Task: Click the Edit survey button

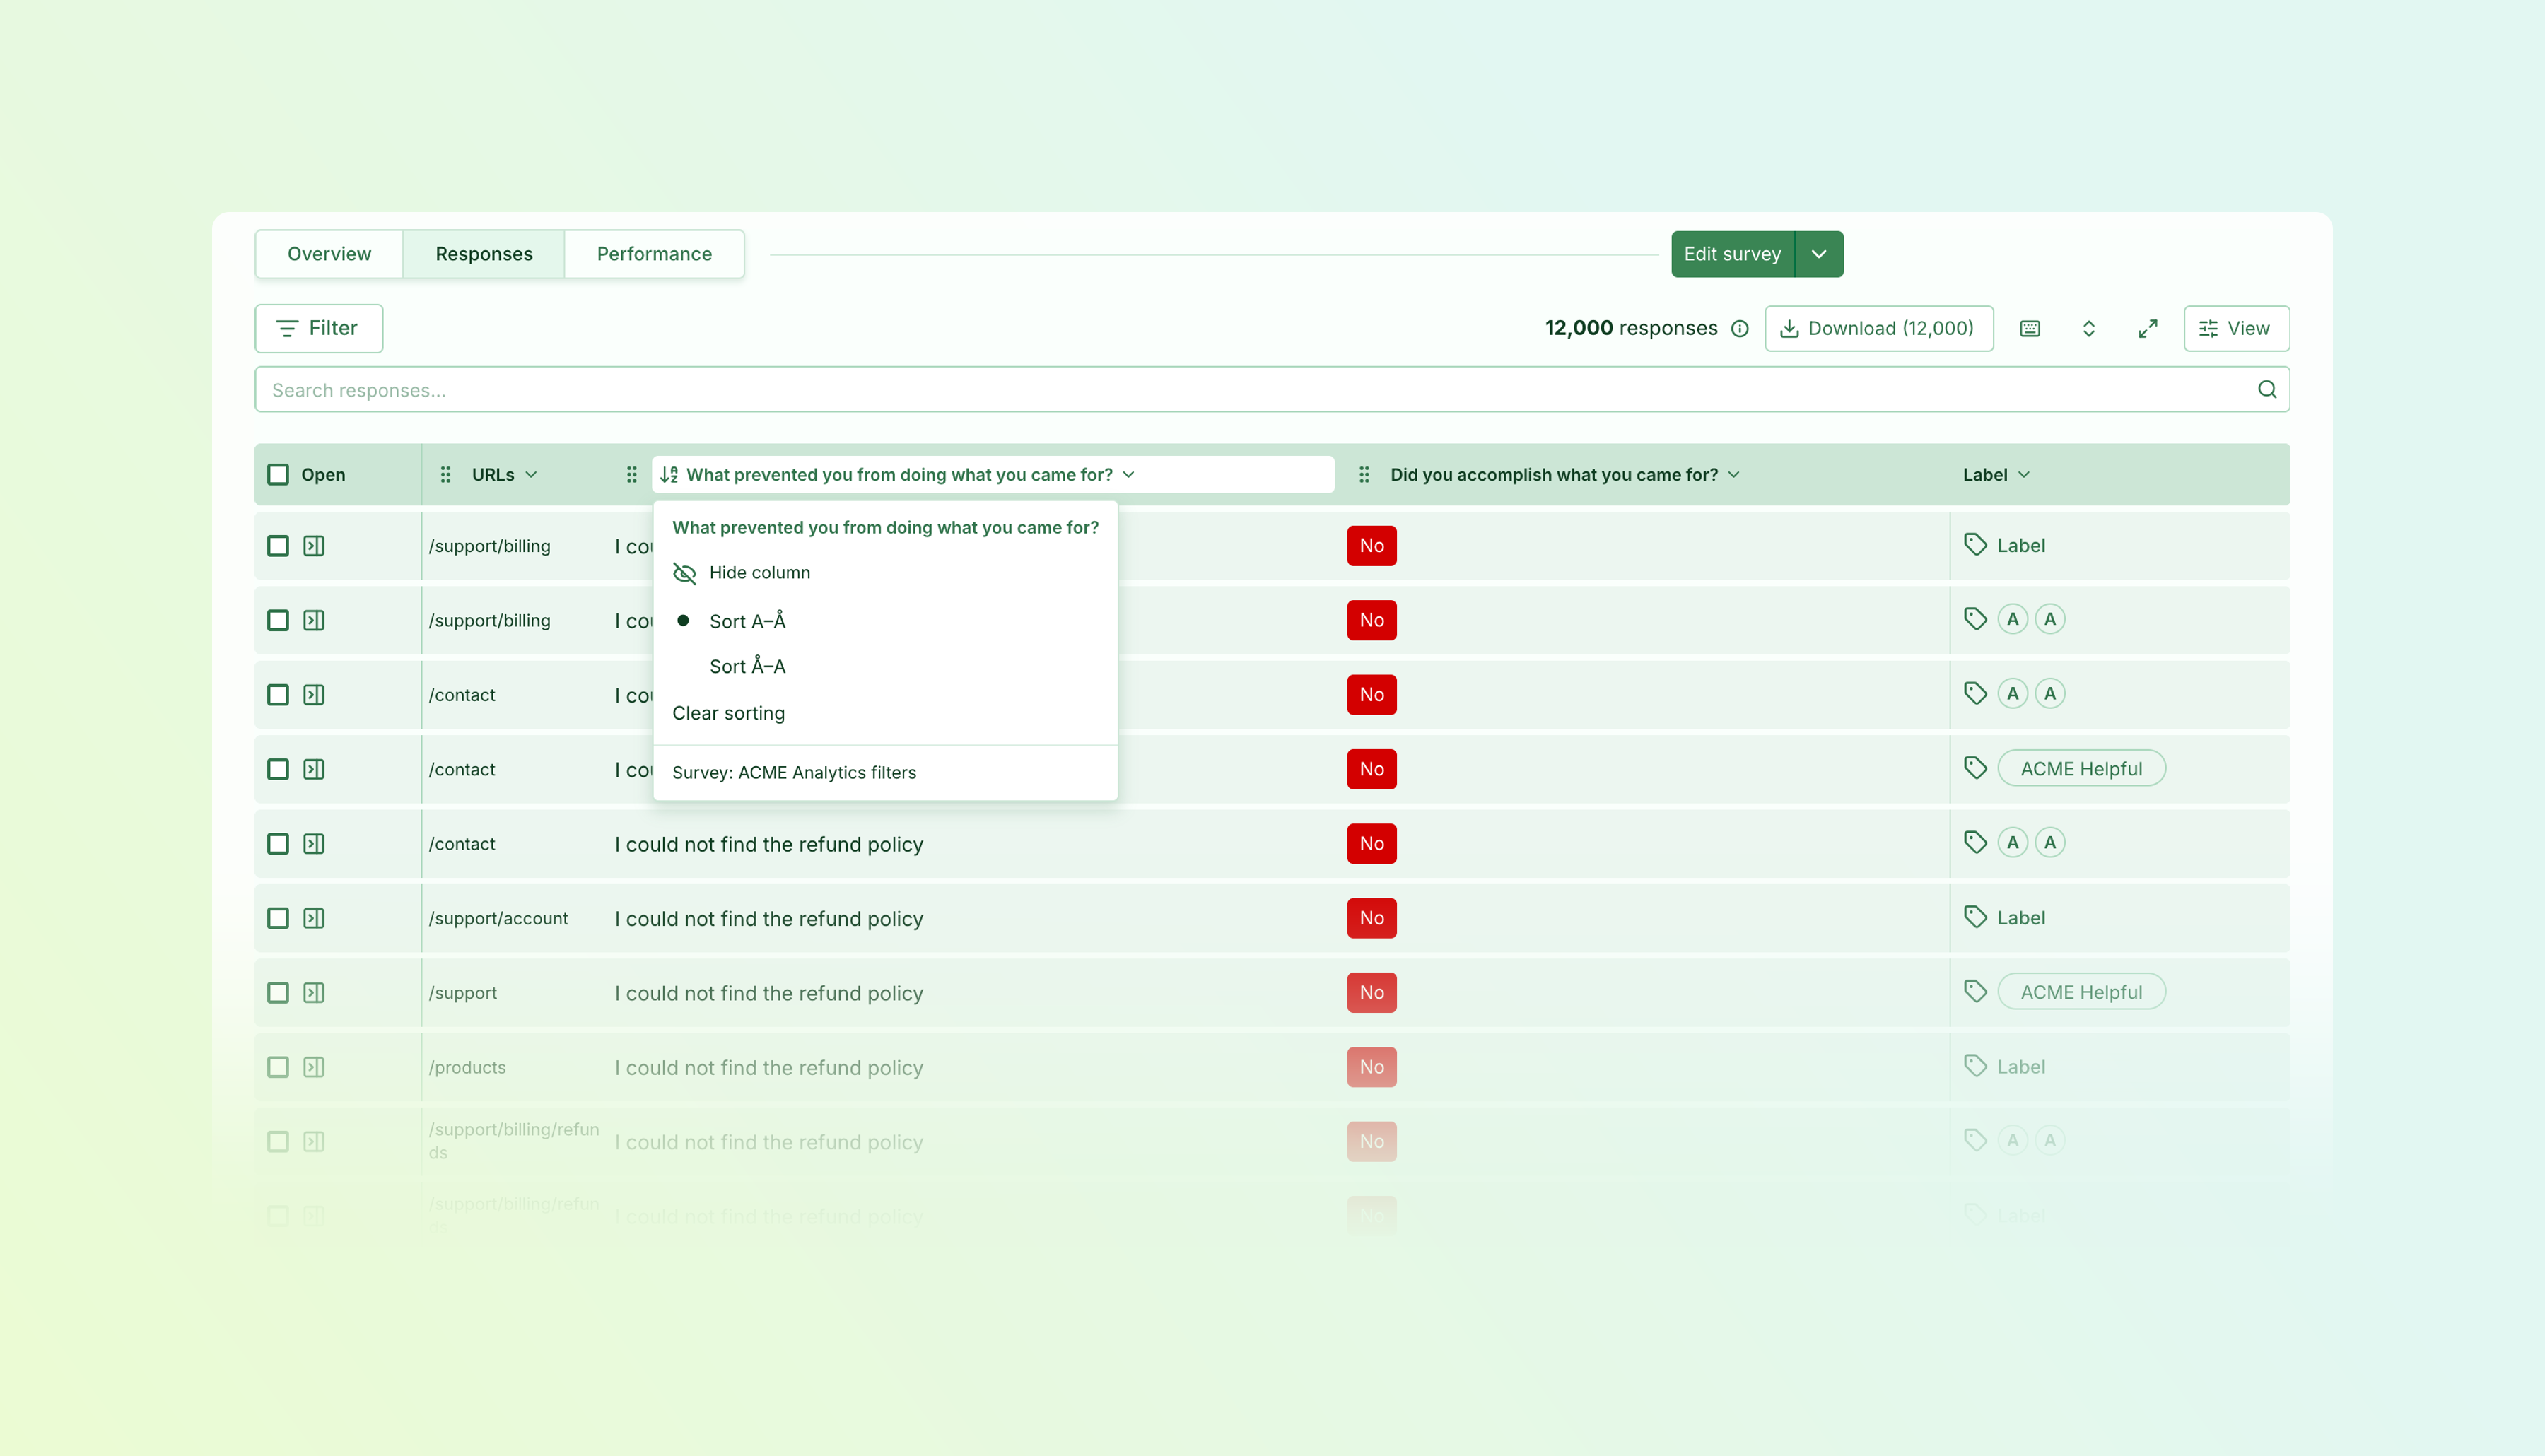Action: click(x=1732, y=254)
